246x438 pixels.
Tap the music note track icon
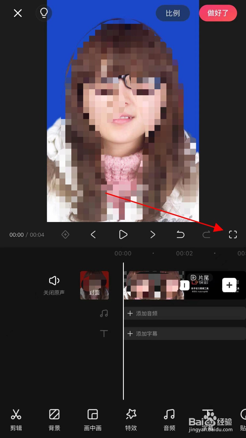(x=104, y=313)
